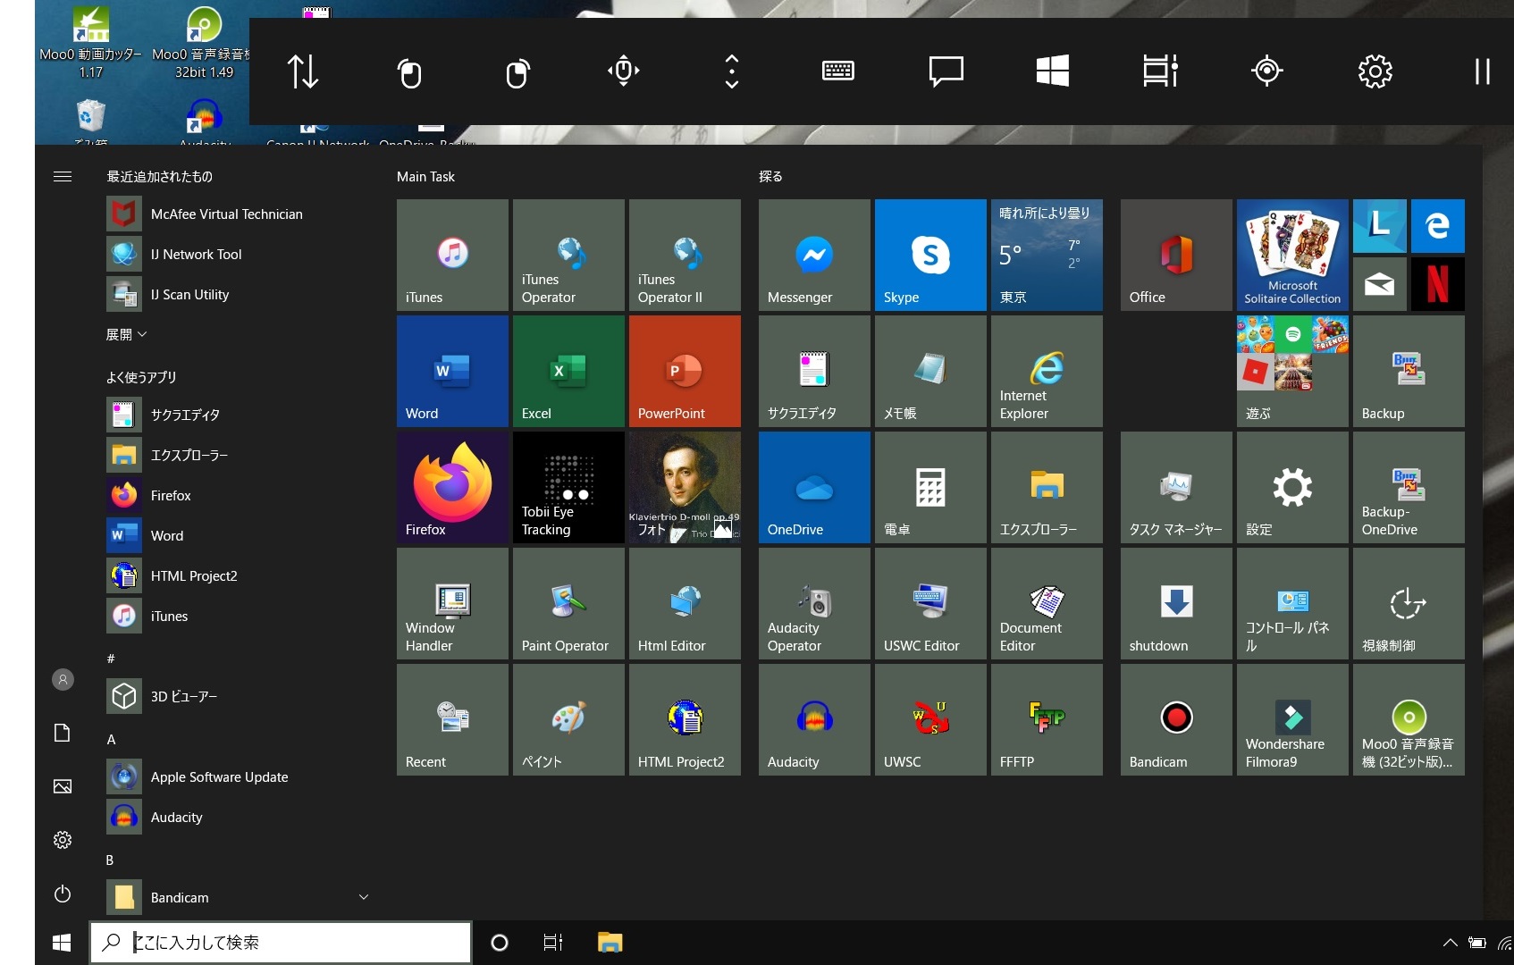Image resolution: width=1514 pixels, height=965 pixels.
Task: Launch the FFFTP tile
Action: [x=1047, y=719]
